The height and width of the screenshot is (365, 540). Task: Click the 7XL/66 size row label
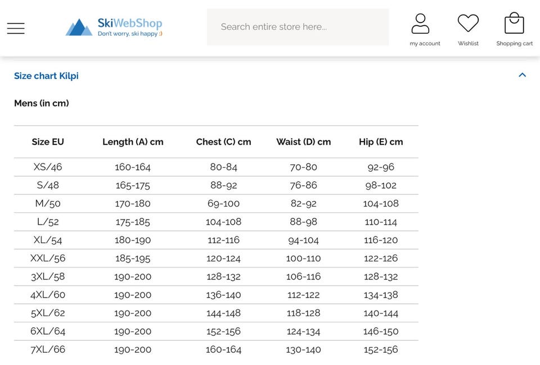[x=48, y=350]
